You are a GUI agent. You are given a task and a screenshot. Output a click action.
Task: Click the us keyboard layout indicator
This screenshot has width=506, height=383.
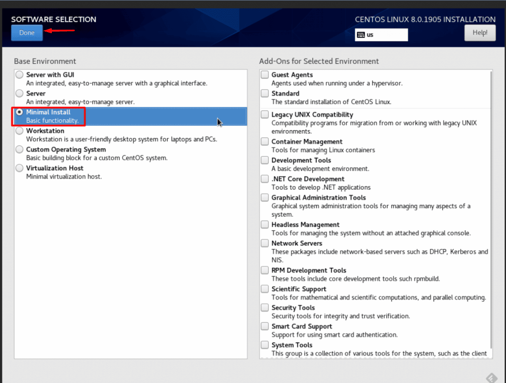tap(381, 35)
